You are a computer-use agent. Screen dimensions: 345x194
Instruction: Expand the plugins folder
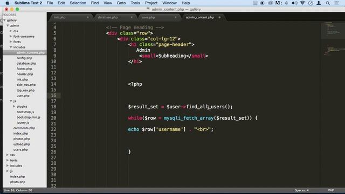click(14, 106)
